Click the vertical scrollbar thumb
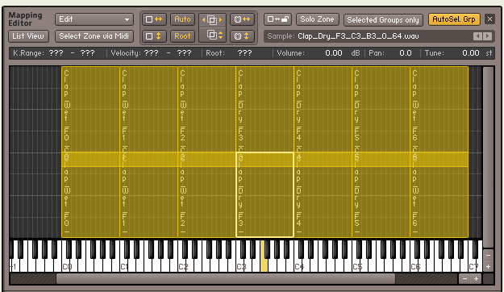Viewport: 504px width, 292px height. pos(488,157)
